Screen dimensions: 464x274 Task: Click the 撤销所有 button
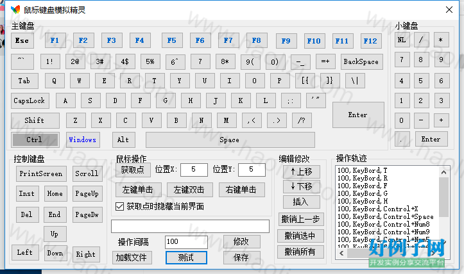pyautogui.click(x=300, y=252)
